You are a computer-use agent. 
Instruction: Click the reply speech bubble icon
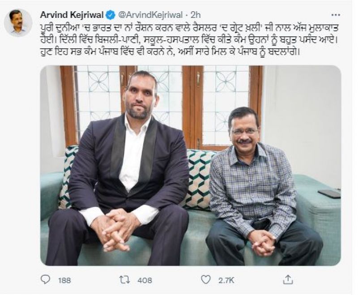point(46,280)
